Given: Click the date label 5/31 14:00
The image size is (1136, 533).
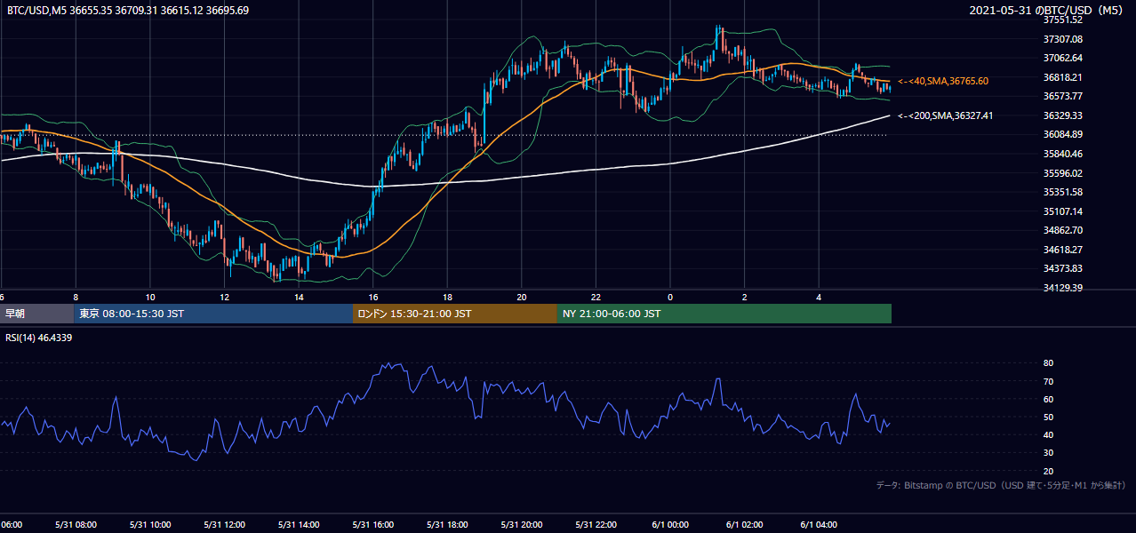Looking at the screenshot, I should point(298,525).
